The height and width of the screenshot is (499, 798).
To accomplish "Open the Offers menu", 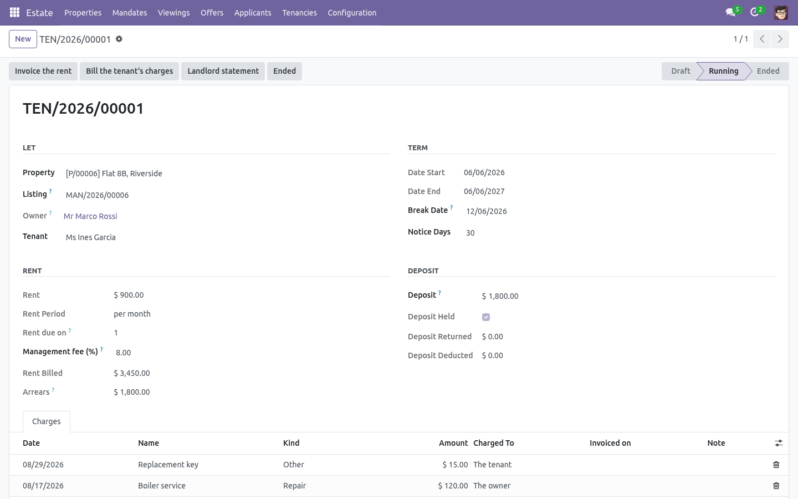I will point(212,13).
